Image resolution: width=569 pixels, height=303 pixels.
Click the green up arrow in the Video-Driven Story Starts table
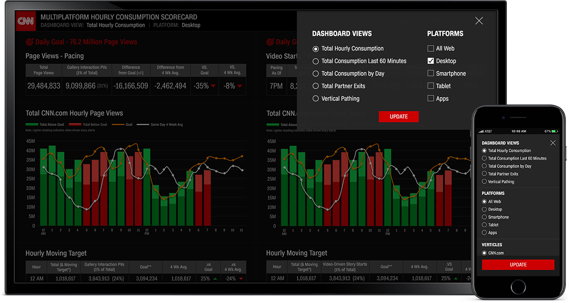coord(456,279)
